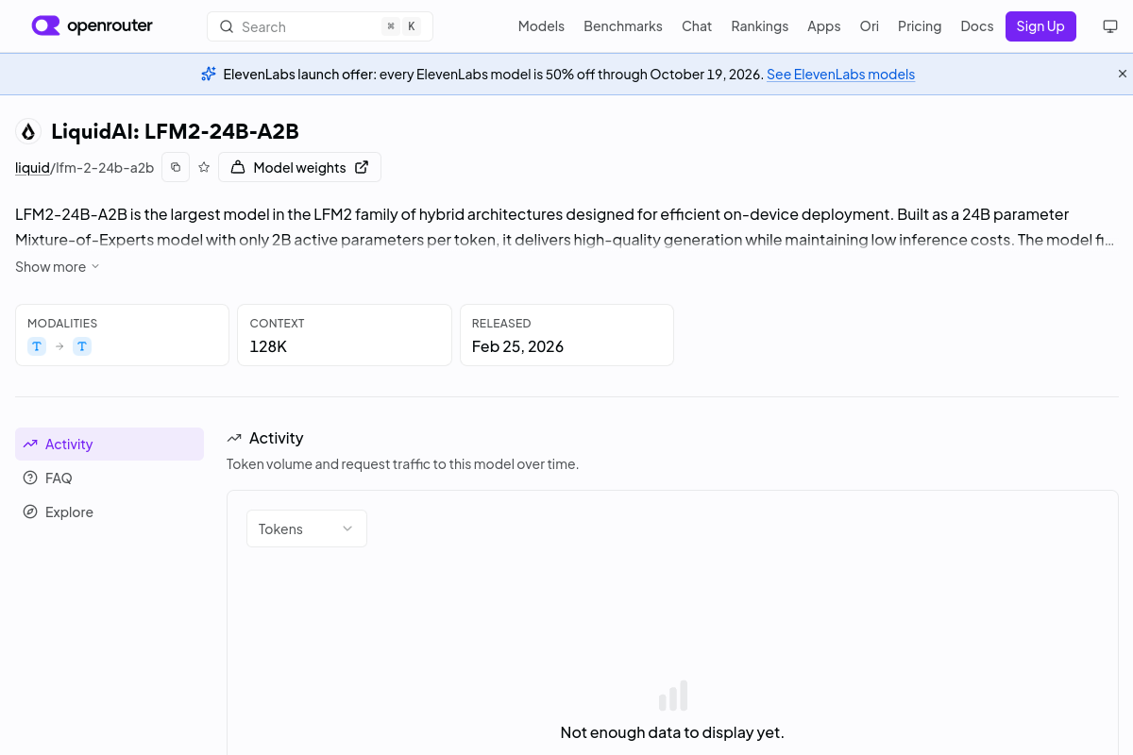Open the Apps nav link
1133x755 pixels.
tap(823, 26)
